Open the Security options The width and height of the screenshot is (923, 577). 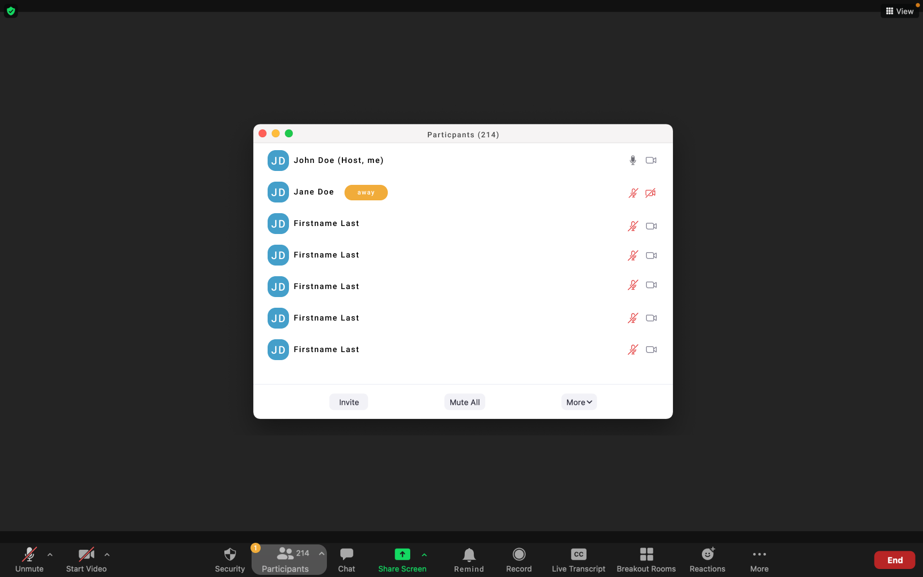click(230, 559)
